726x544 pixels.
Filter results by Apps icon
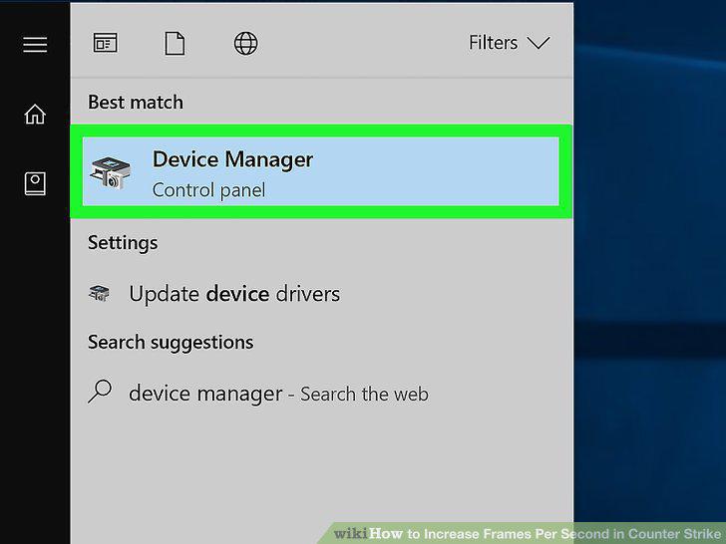[105, 43]
